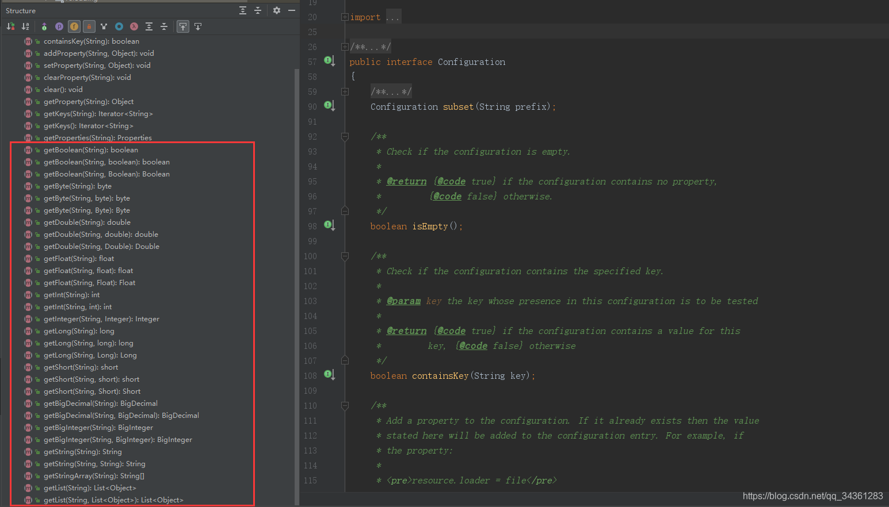The width and height of the screenshot is (889, 507).
Task: Select addProperty(String, Object): void in Structure
Action: pos(99,53)
